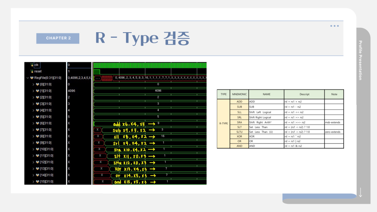Select the [14][31:0] signal name

tap(46, 175)
